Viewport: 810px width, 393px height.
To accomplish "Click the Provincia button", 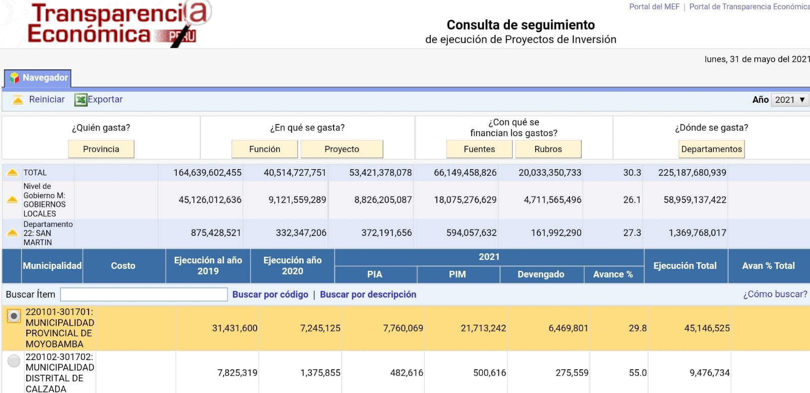I will [101, 149].
